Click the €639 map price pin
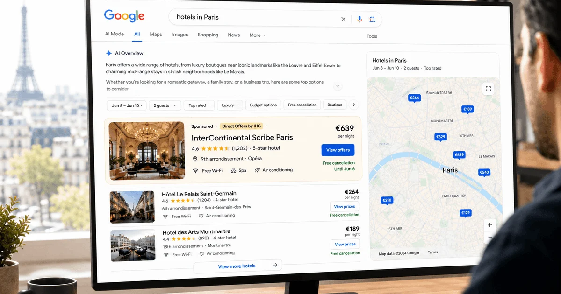561x294 pixels. point(459,155)
